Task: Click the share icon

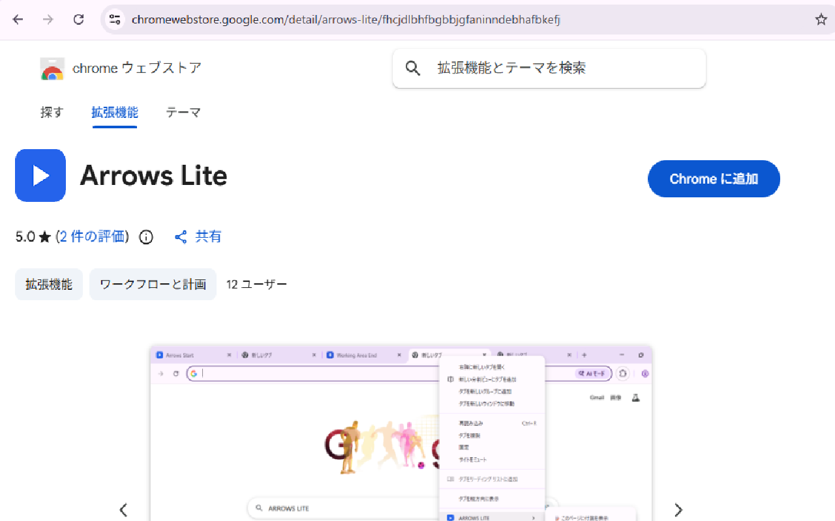Action: click(181, 237)
